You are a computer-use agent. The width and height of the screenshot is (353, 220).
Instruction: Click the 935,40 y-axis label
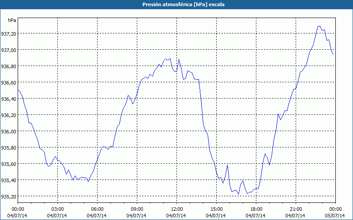tap(8, 180)
